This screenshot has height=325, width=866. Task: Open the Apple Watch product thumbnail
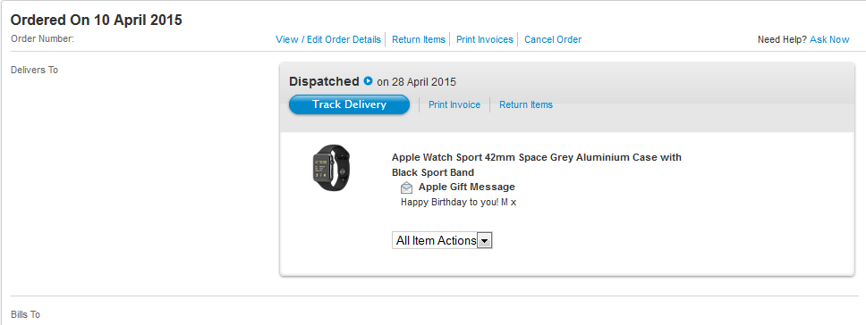tap(330, 168)
